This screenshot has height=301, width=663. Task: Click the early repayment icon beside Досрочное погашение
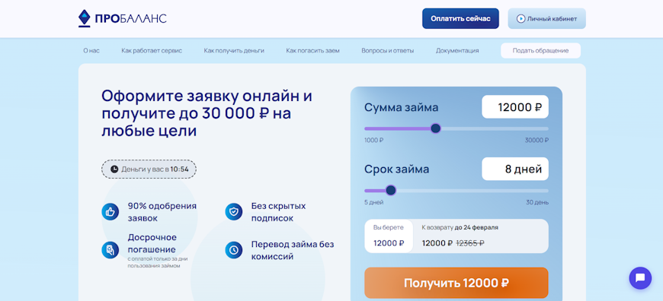[110, 250]
